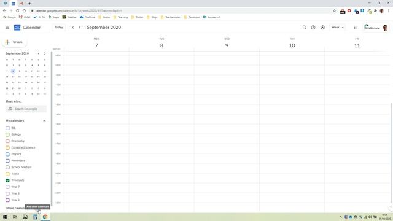The height and width of the screenshot is (221, 393).
Task: Open the Weather bookmark
Action: (69, 17)
